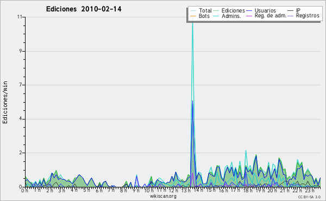Click the y-axis value '9'
The width and height of the screenshot is (326, 201).
tap(21, 51)
